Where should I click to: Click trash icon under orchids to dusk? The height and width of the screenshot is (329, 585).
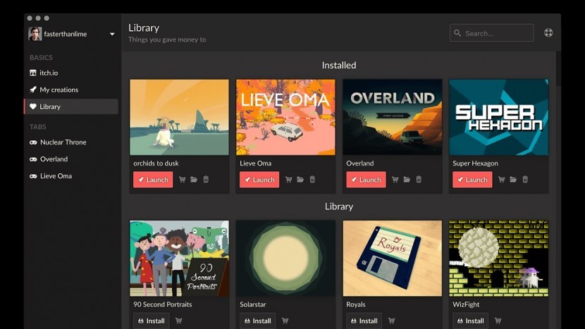coord(206,180)
